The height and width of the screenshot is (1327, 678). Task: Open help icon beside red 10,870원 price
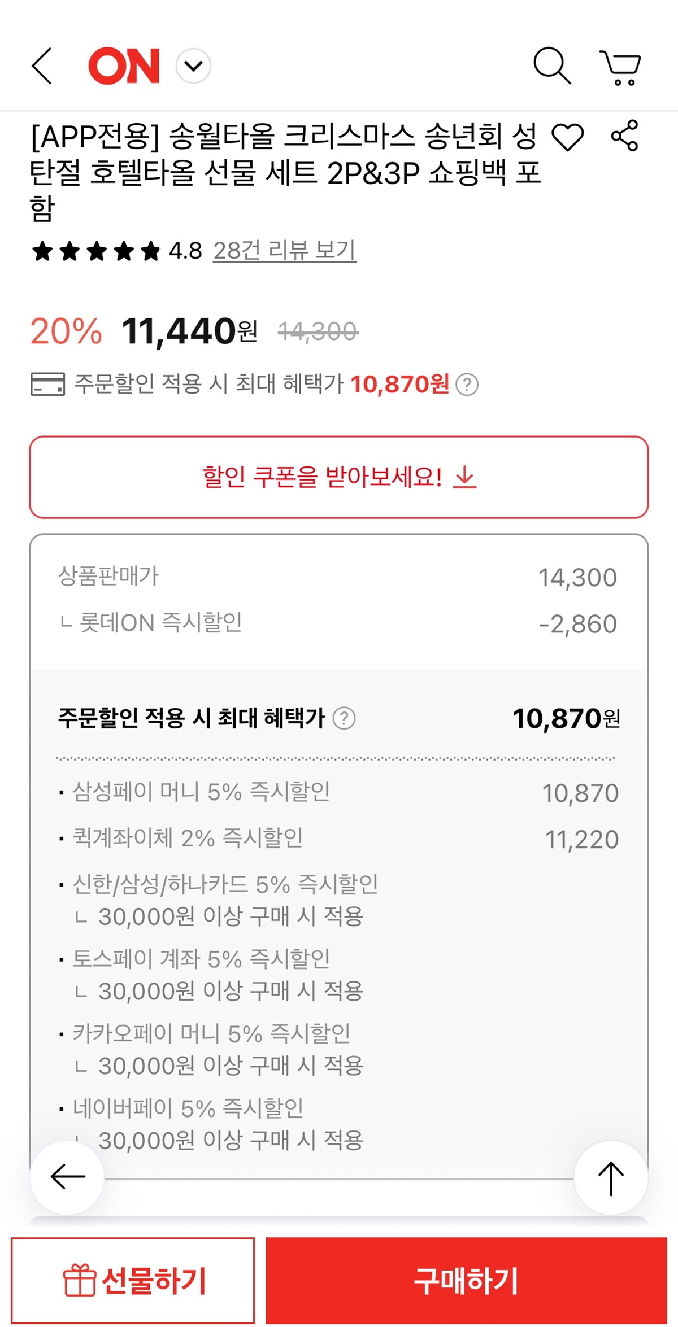[x=467, y=385]
